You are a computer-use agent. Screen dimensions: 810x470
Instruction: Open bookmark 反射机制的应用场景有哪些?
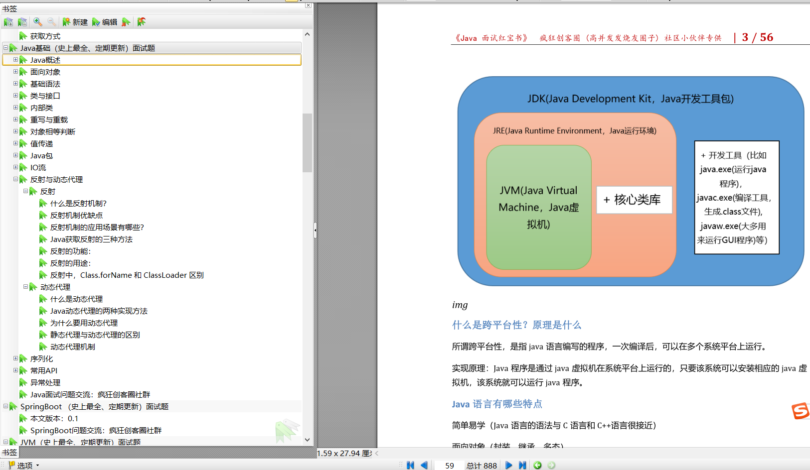click(97, 228)
